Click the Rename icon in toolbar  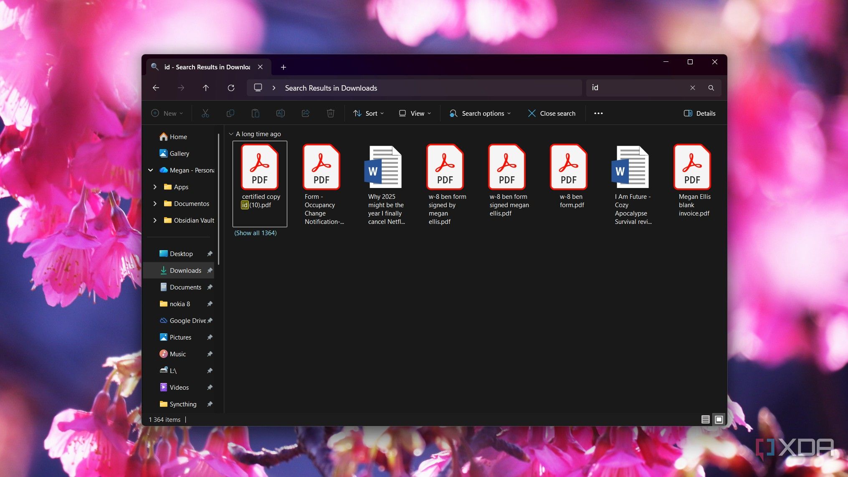(281, 113)
